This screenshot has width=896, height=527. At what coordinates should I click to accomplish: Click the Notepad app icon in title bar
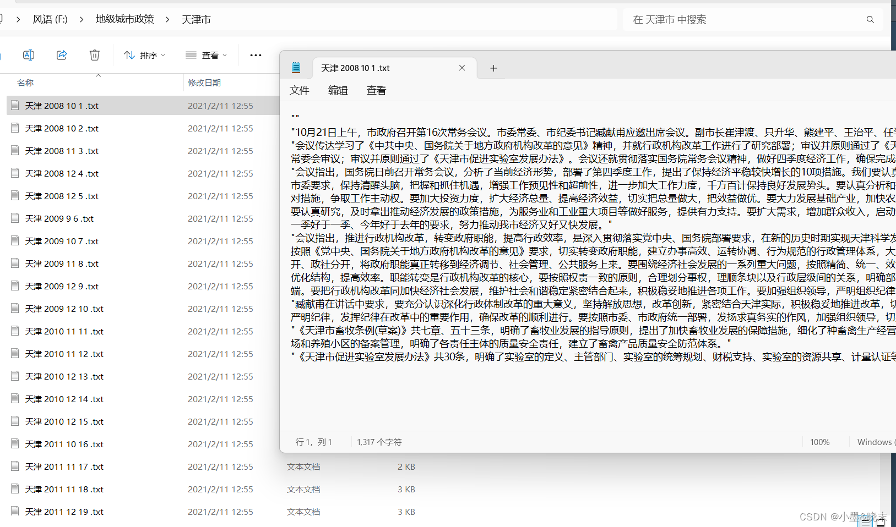coord(296,68)
